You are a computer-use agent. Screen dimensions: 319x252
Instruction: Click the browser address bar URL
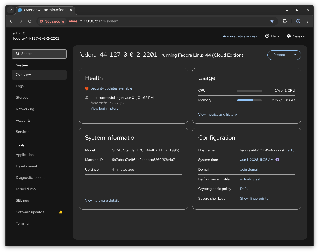93,21
